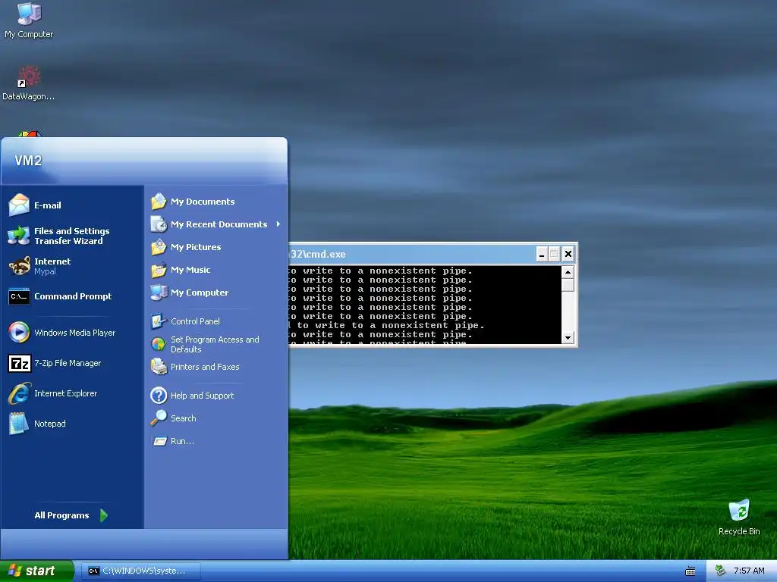Image resolution: width=777 pixels, height=582 pixels.
Task: Click the cmd.exe title bar text
Action: [x=318, y=255]
